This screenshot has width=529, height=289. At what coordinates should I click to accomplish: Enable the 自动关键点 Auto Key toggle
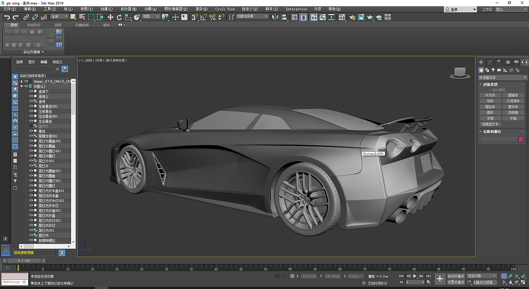456,276
